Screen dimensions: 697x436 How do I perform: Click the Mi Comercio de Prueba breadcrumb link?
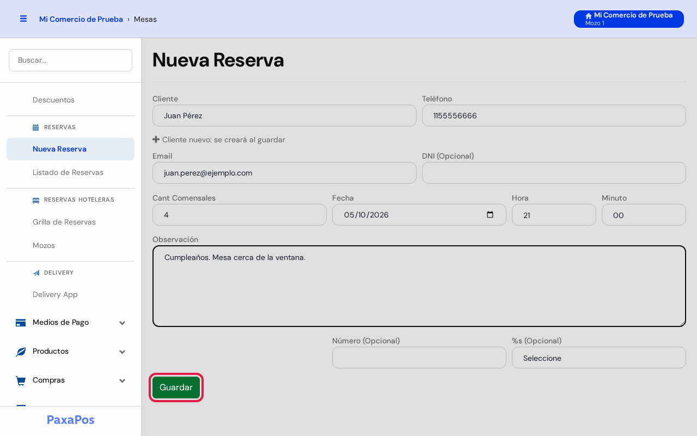click(x=81, y=19)
